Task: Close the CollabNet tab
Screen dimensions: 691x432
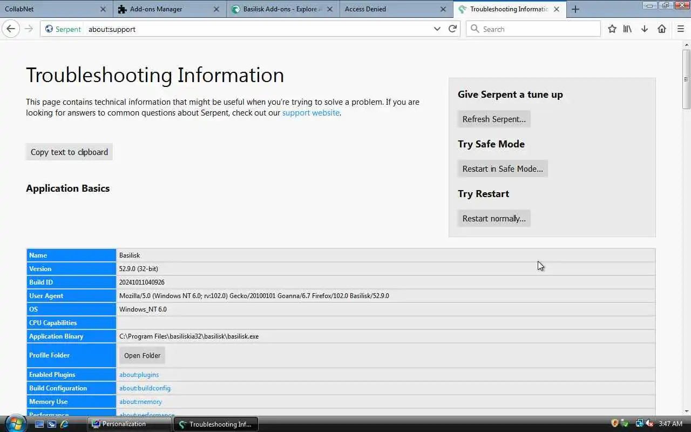Action: [x=103, y=9]
